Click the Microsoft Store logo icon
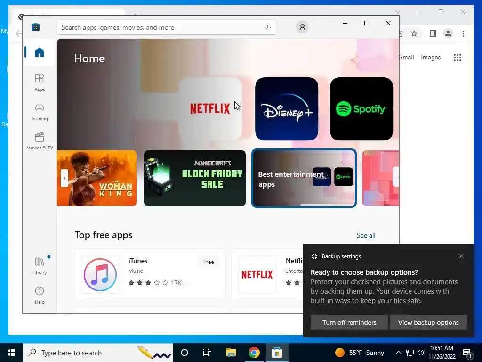This screenshot has width=482, height=362. coord(35,27)
